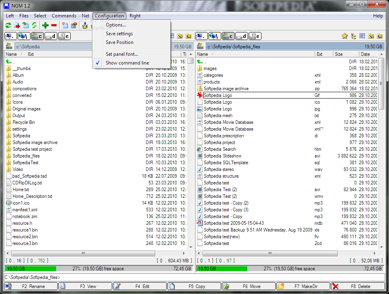389x294 pixels.
Task: Sort right panel by Ext column
Action: coord(324,54)
